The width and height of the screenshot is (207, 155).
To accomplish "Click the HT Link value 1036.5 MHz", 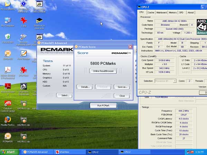I will (164, 72).
